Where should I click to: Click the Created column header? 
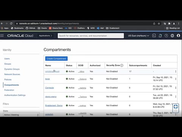pyautogui.click(x=157, y=65)
